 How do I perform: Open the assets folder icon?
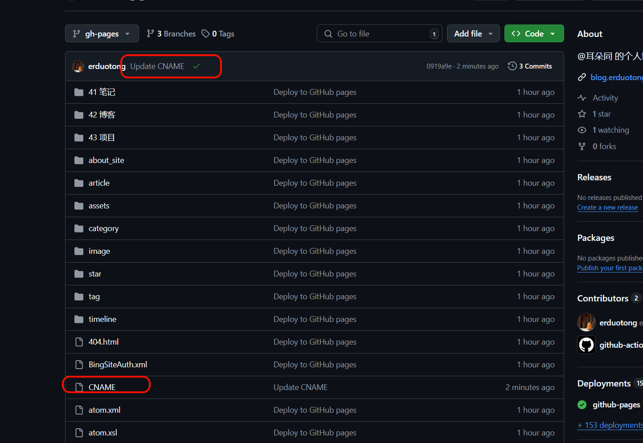[x=79, y=205]
